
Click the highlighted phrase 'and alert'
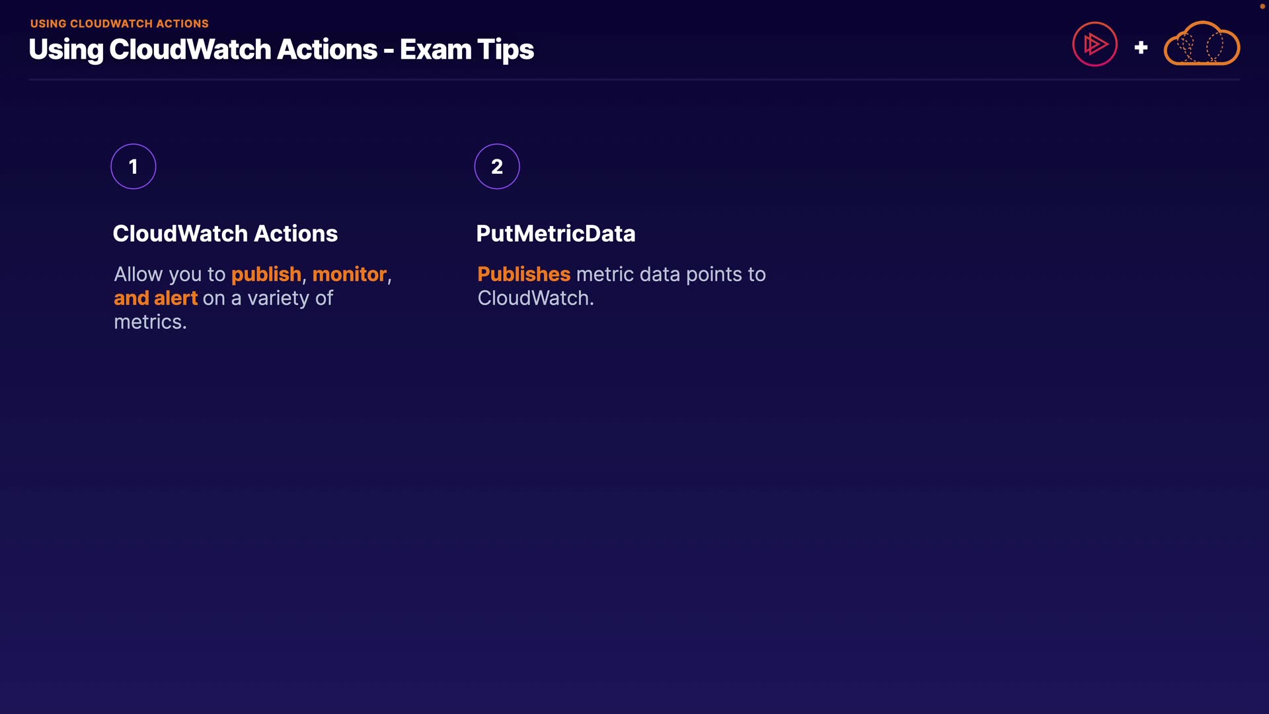(x=155, y=298)
